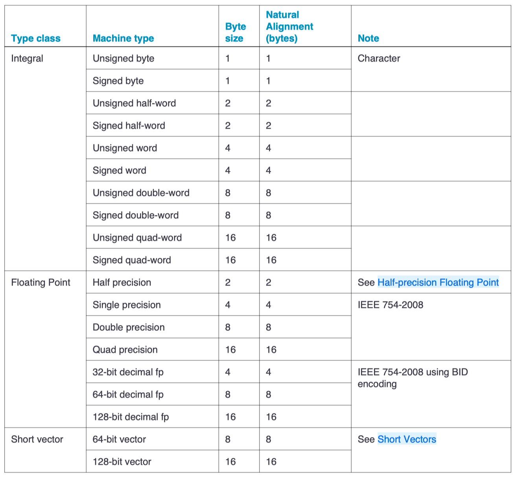
Task: Click the Character note cell
Action: [379, 59]
